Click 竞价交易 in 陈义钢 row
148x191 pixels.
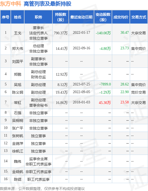pos(139,92)
